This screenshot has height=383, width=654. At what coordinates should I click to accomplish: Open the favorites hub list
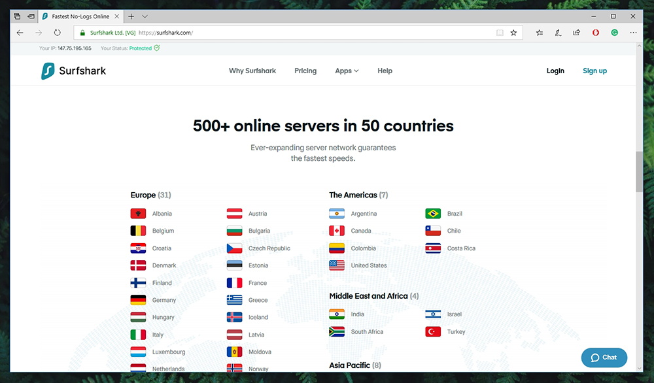point(540,33)
